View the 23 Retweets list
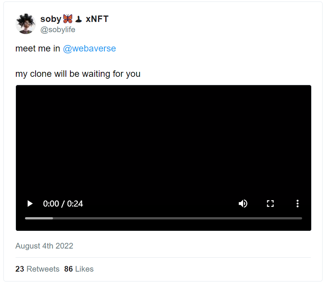Image resolution: width=329 pixels, height=286 pixels. click(x=37, y=269)
